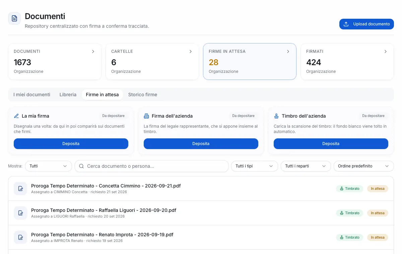This screenshot has height=254, width=402.
Task: Open the Mostra Tutti dropdown
Action: [x=49, y=166]
